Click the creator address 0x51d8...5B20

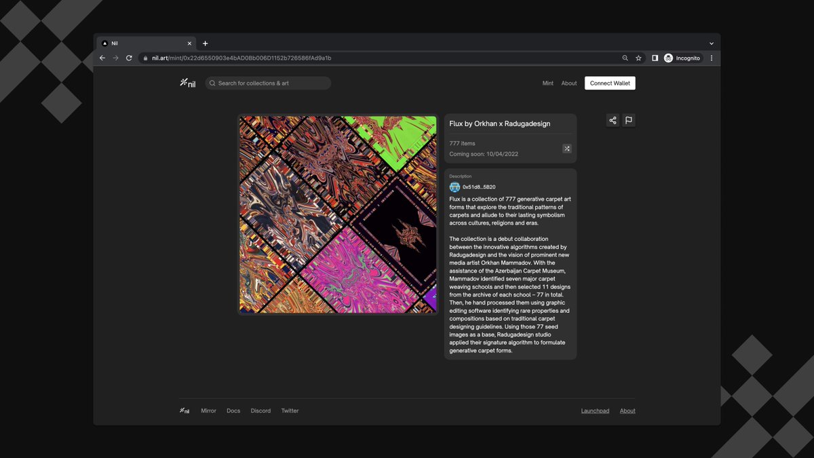tap(479, 187)
